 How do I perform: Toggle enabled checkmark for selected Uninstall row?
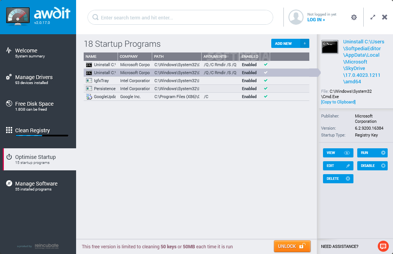[266, 73]
